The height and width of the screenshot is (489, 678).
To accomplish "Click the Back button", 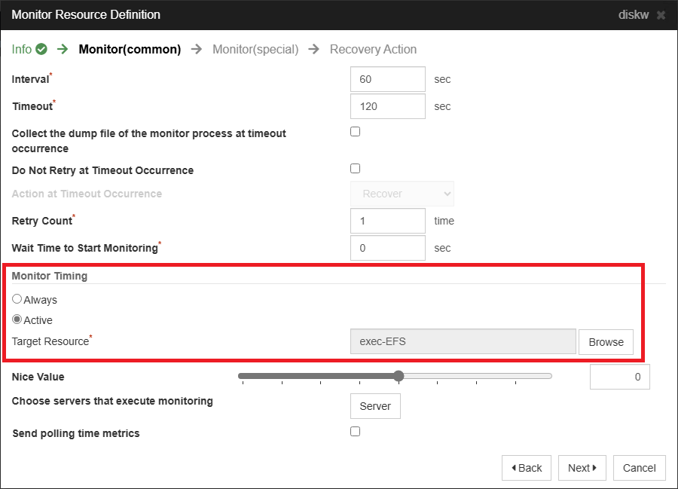I will coord(526,467).
